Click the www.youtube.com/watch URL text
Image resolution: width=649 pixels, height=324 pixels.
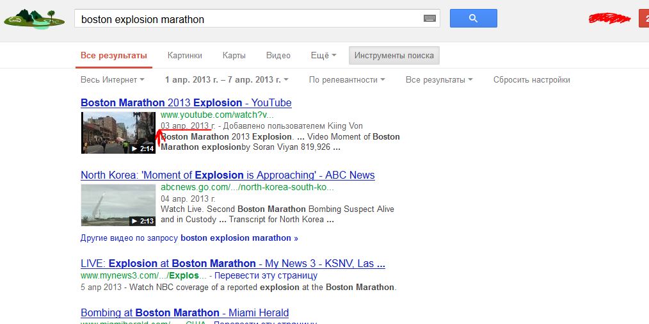click(x=217, y=115)
